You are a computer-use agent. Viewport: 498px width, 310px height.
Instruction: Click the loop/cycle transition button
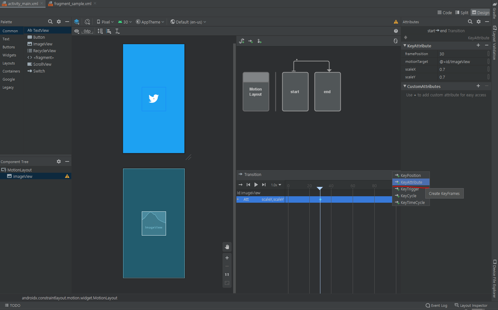point(241,185)
